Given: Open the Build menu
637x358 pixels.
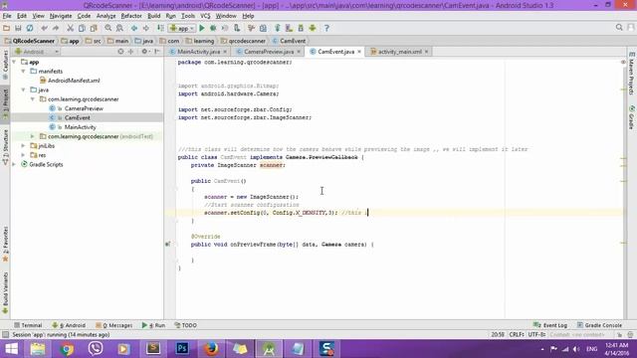Looking at the screenshot, I should pos(153,16).
